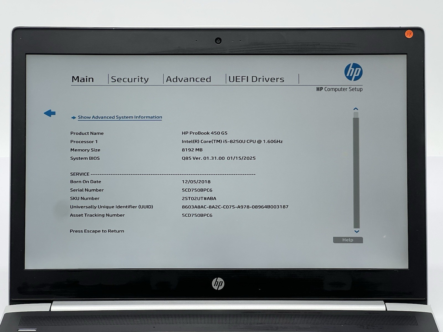Select 2ST02UT#ABA SKU value
The height and width of the screenshot is (332, 443).
click(x=199, y=199)
